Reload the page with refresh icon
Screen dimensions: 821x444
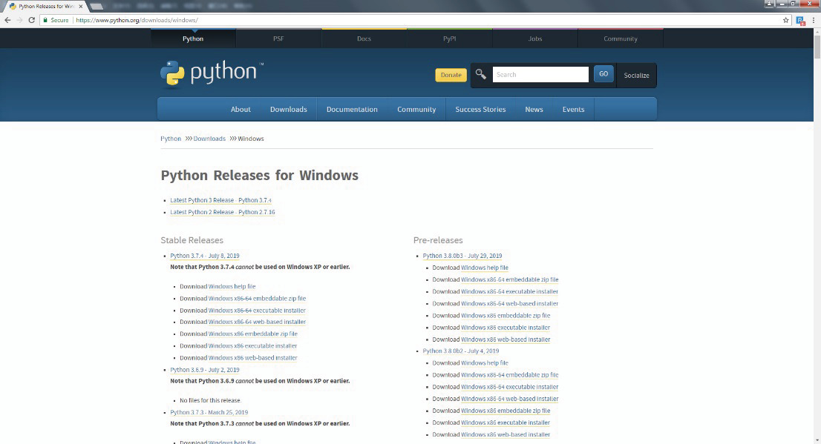31,20
